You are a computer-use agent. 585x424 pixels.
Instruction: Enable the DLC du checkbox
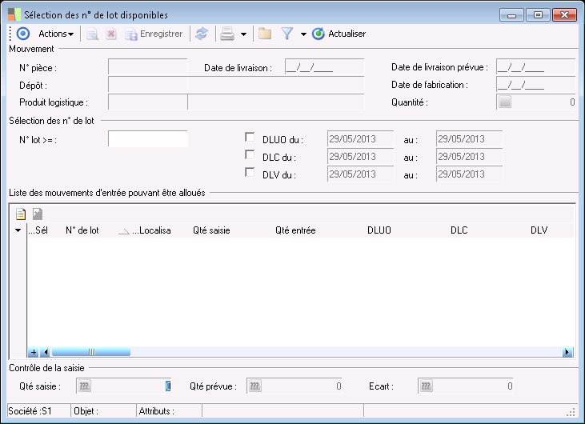[x=250, y=154]
